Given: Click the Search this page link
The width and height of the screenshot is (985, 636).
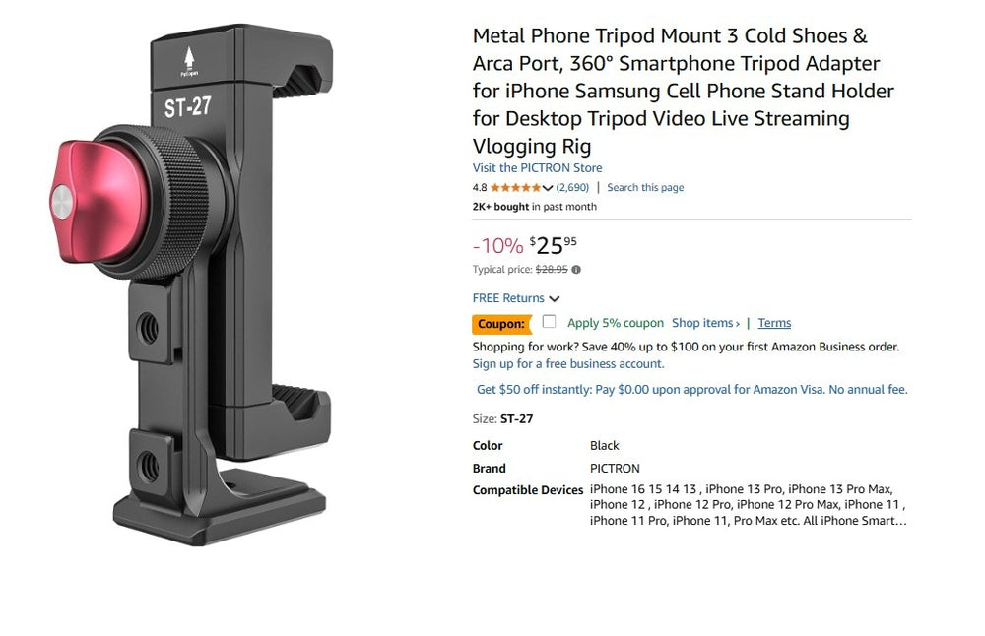Looking at the screenshot, I should pos(645,188).
